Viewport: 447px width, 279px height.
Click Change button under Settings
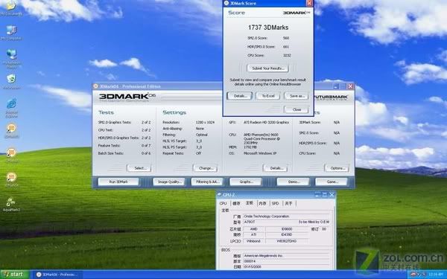[206, 168]
